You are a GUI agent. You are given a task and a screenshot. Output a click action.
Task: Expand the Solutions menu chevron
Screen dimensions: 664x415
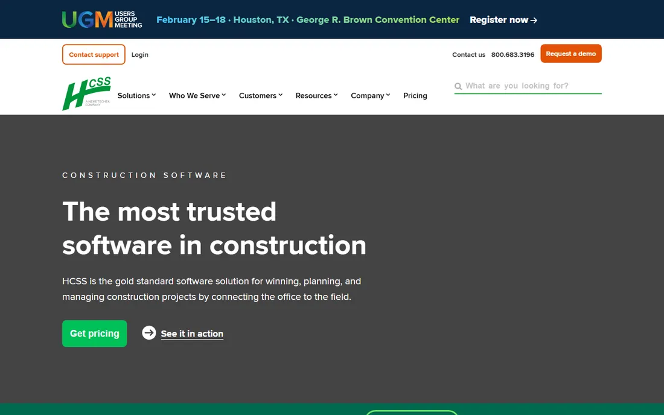pyautogui.click(x=154, y=95)
